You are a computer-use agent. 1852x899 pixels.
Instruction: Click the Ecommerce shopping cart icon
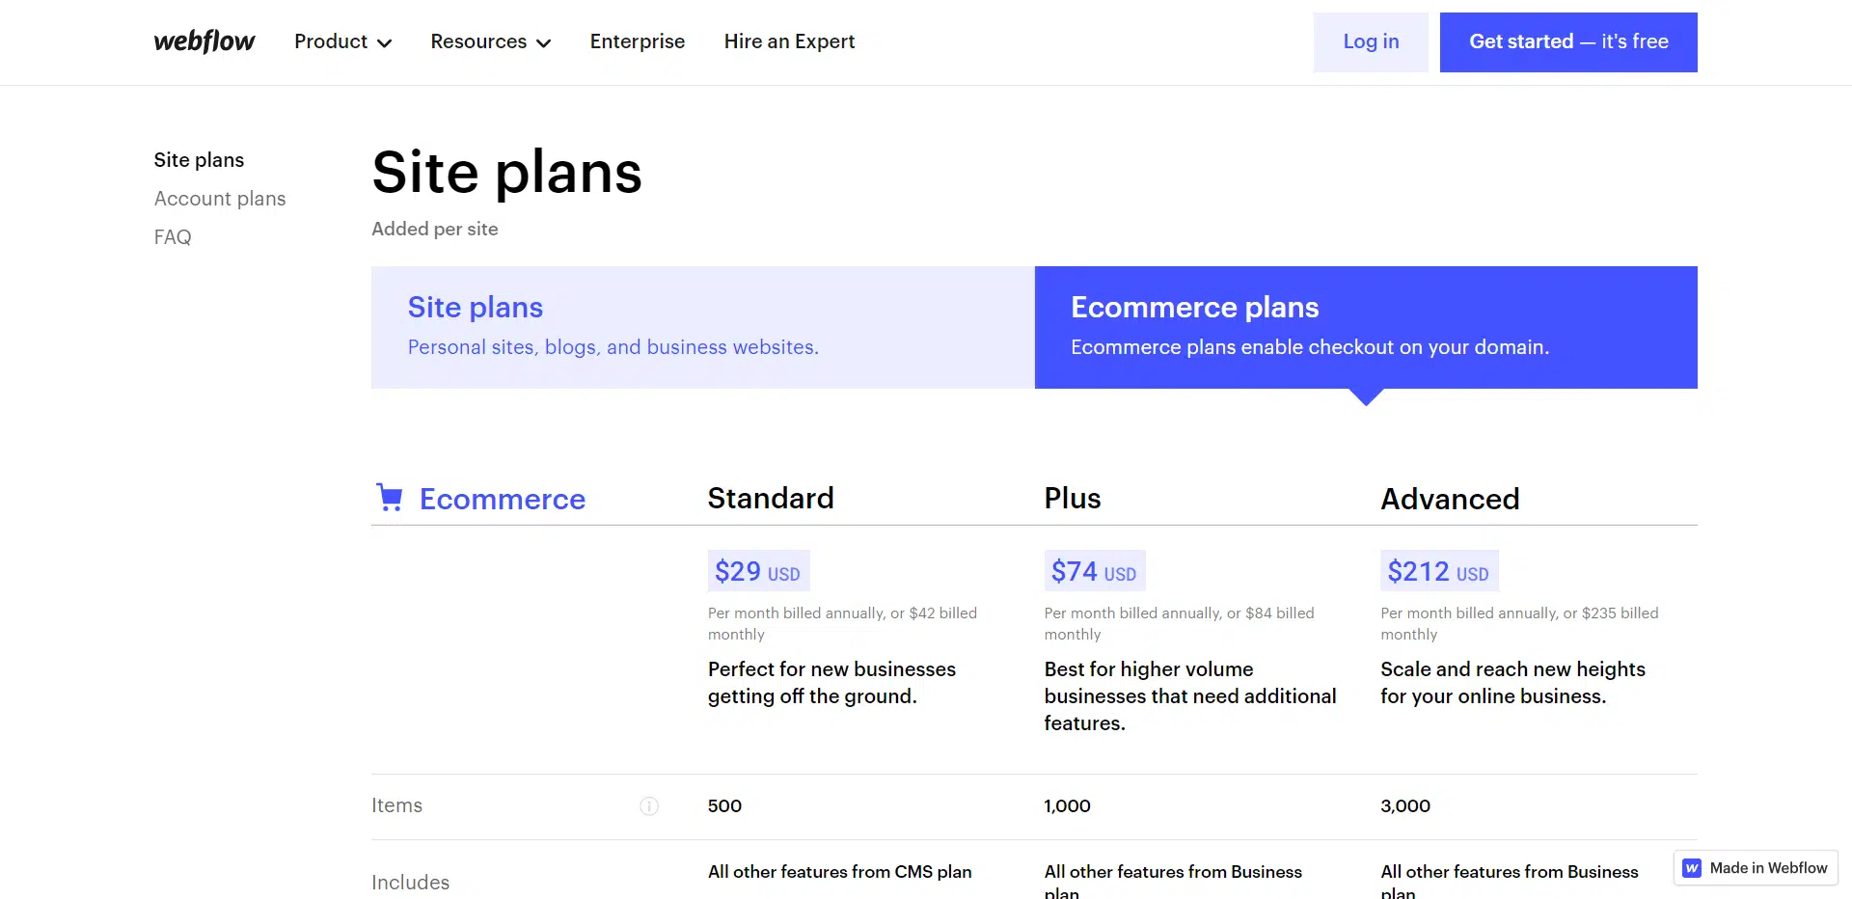(390, 498)
